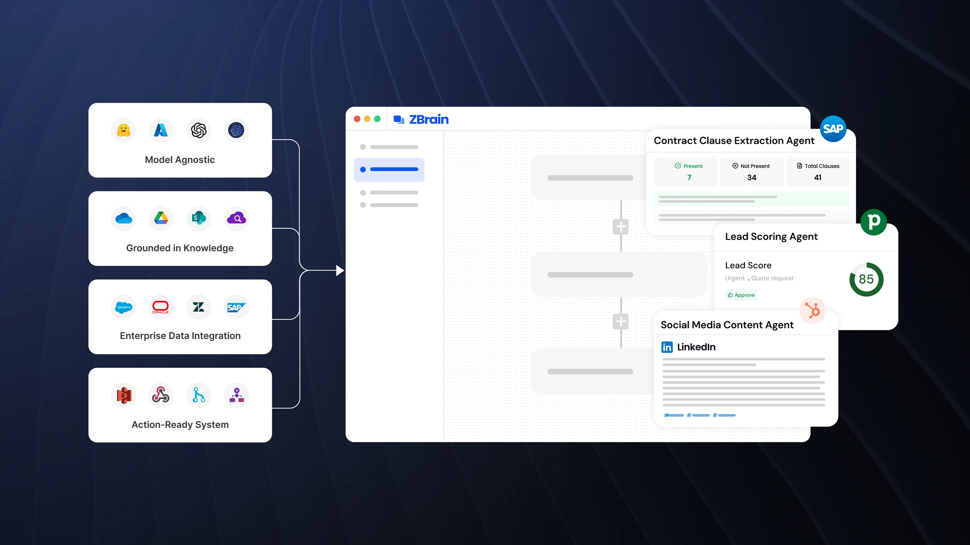The width and height of the screenshot is (970, 545).
Task: Click the Salesforce icon
Action: pyautogui.click(x=123, y=307)
